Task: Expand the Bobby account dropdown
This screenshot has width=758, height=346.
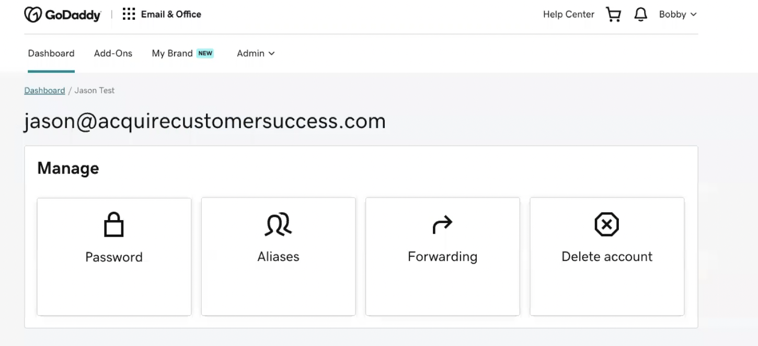Action: point(678,15)
